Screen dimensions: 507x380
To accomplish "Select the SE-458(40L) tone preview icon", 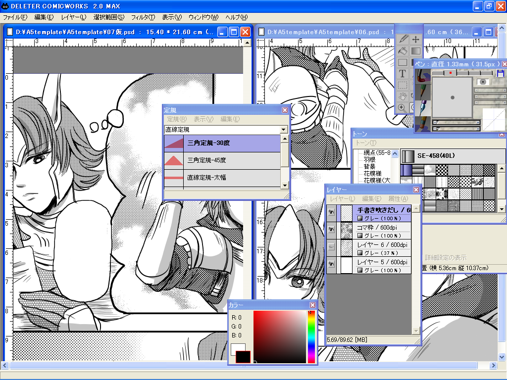I will click(408, 156).
